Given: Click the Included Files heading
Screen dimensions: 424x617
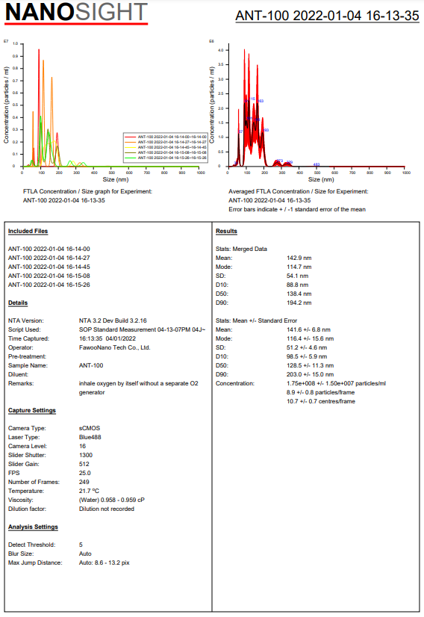Looking at the screenshot, I should 28,231.
